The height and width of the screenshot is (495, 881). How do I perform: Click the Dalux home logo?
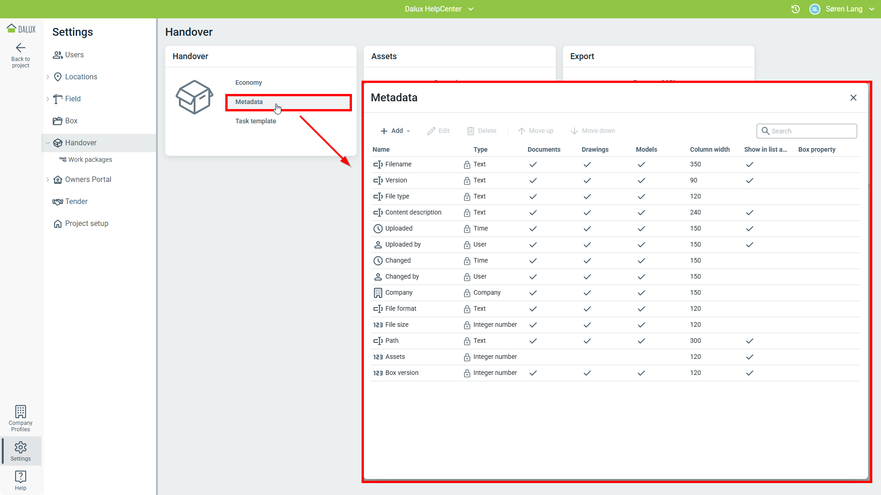point(21,29)
